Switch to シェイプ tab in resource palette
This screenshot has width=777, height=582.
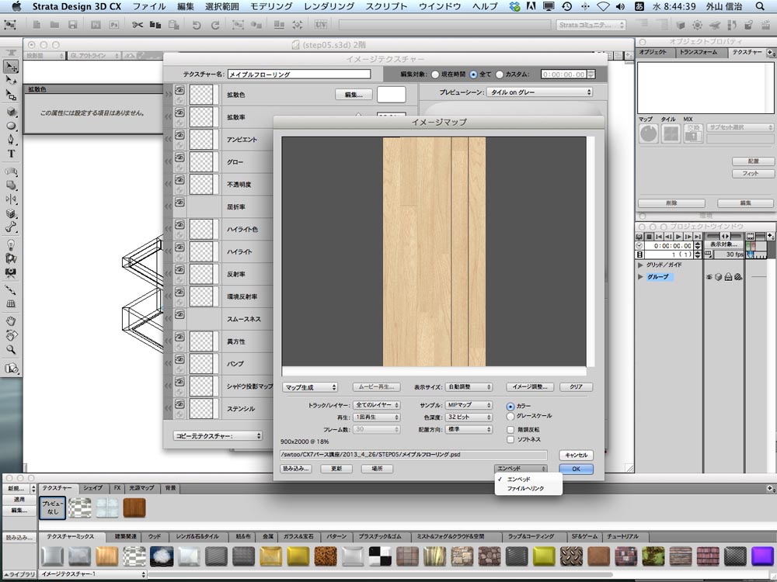[92, 488]
